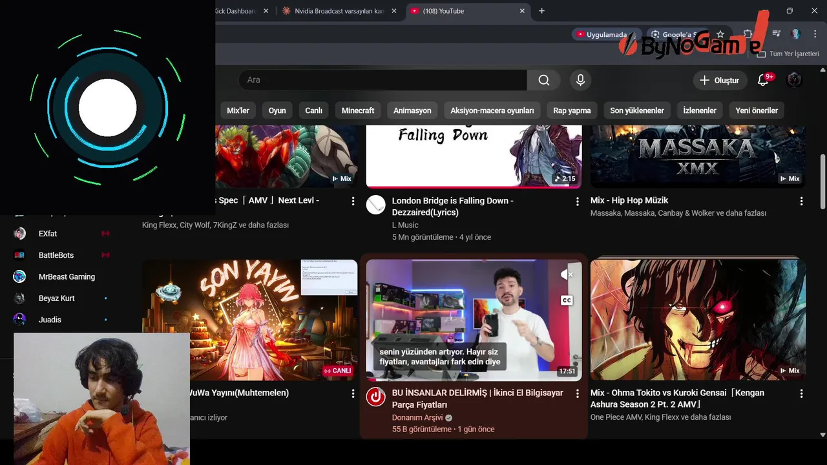
Task: Open the notifications bell with 9+ badge
Action: tap(763, 80)
